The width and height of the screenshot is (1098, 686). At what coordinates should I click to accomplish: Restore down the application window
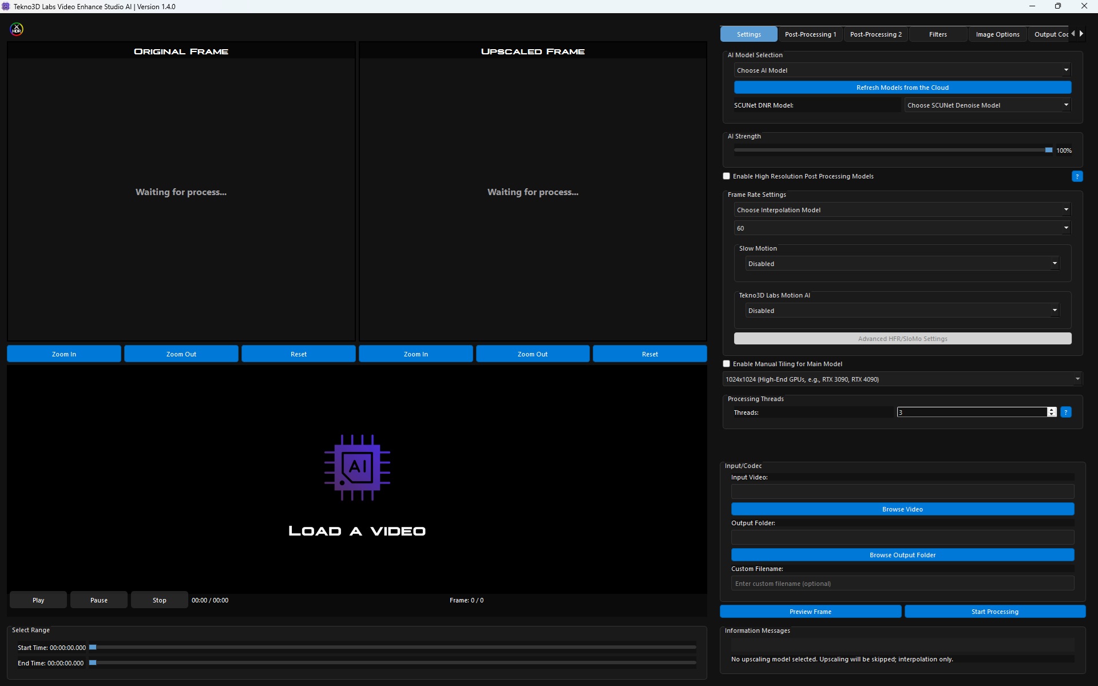click(x=1058, y=6)
